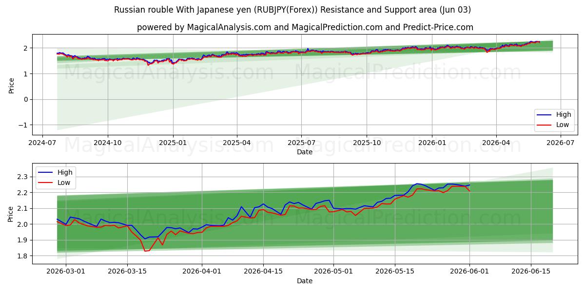
Task: Click the top chart x-axis label '2025-01'
Action: (173, 143)
